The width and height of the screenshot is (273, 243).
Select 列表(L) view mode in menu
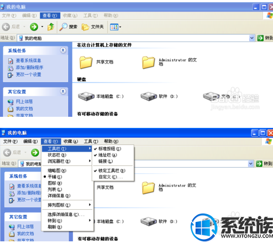67,189
